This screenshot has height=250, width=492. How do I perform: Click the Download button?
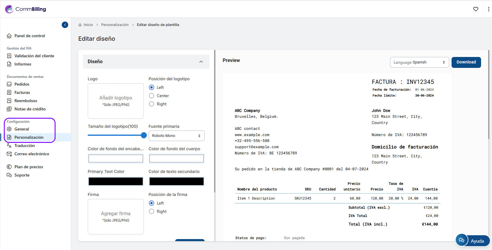coord(466,62)
